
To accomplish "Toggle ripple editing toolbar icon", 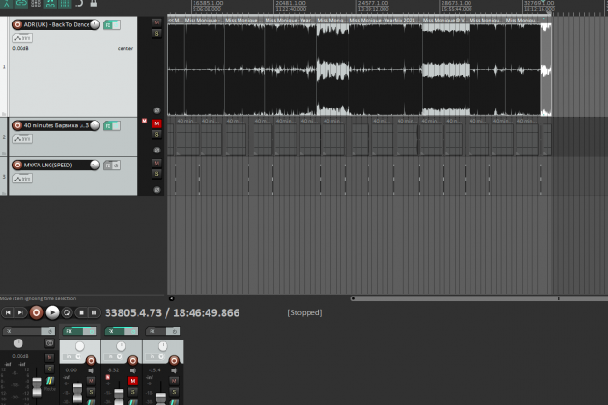I will click(x=36, y=3).
